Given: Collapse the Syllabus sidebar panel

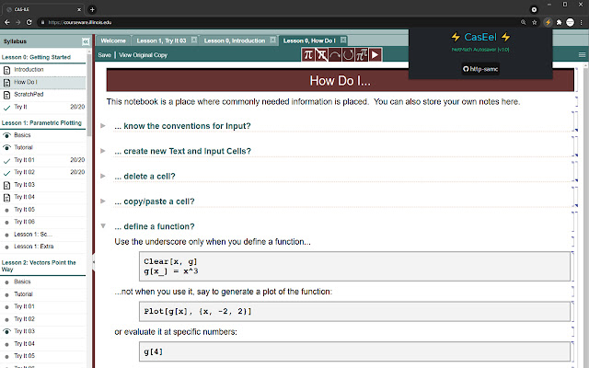Looking at the screenshot, I should [x=86, y=41].
